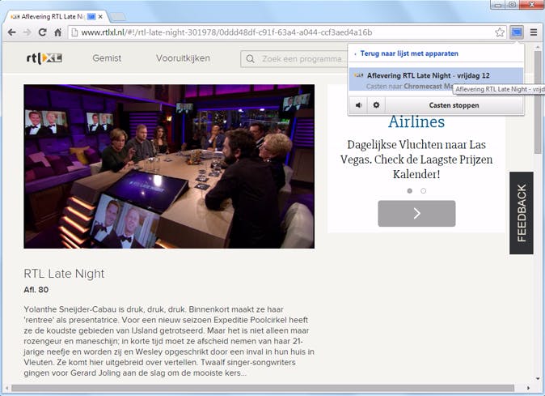Click the tab cast indicator icon
545x396 pixels.
click(x=91, y=16)
